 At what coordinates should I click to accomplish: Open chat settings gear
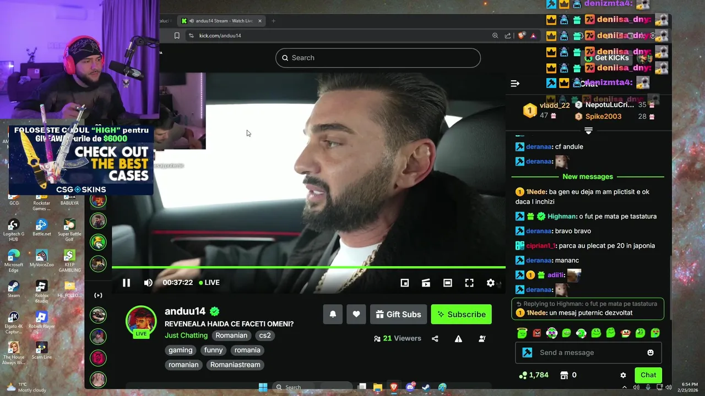coord(623,375)
